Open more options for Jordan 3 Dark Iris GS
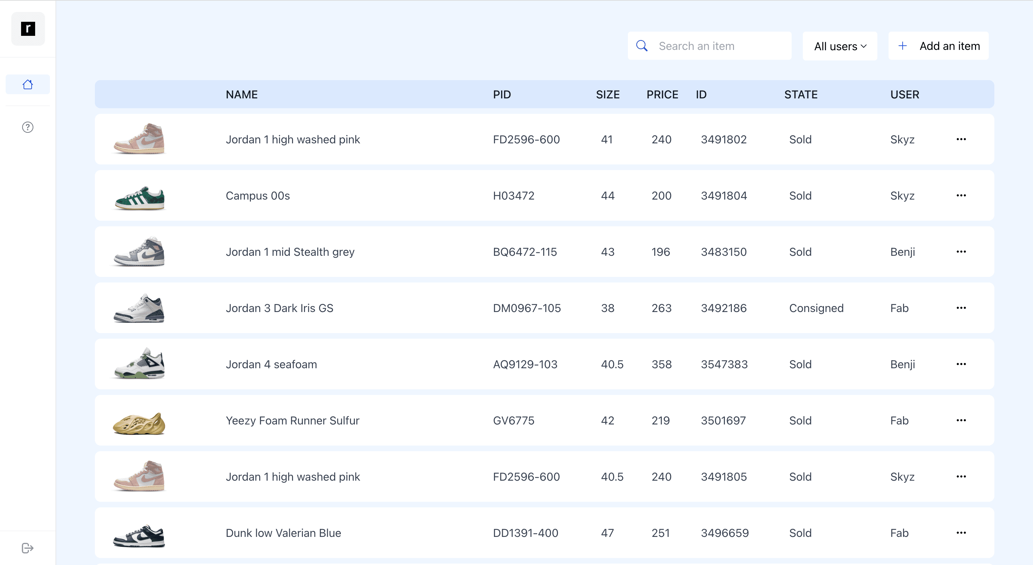Viewport: 1033px width, 565px height. coord(961,308)
